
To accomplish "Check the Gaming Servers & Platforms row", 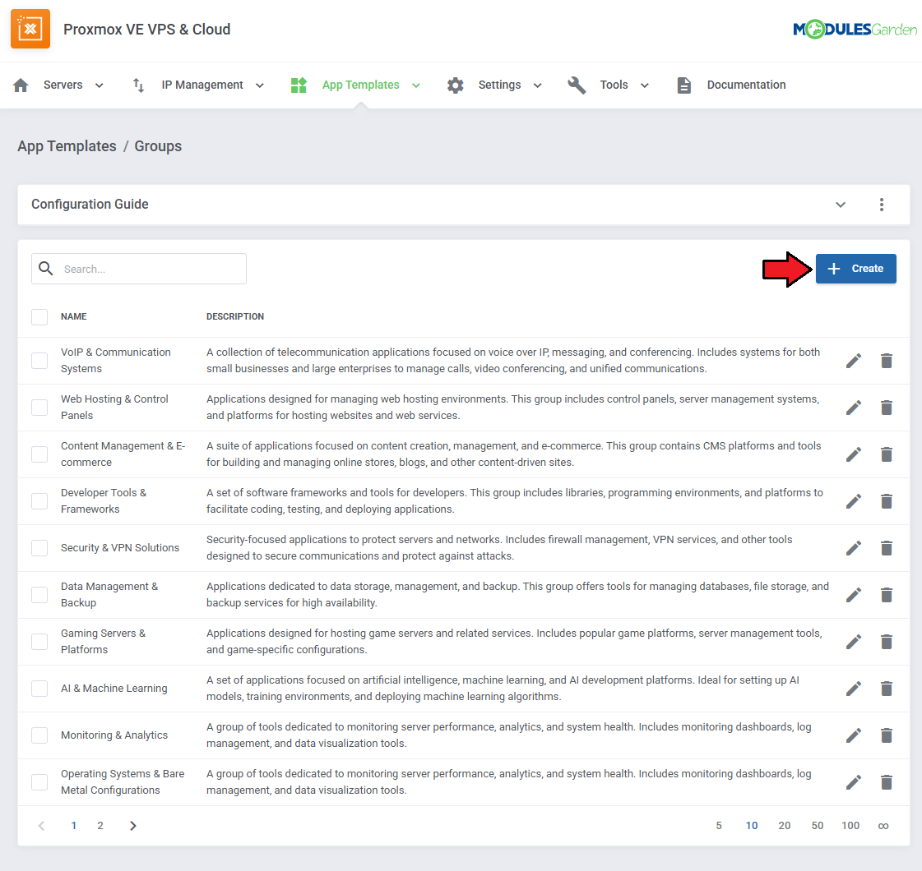I will (x=39, y=642).
